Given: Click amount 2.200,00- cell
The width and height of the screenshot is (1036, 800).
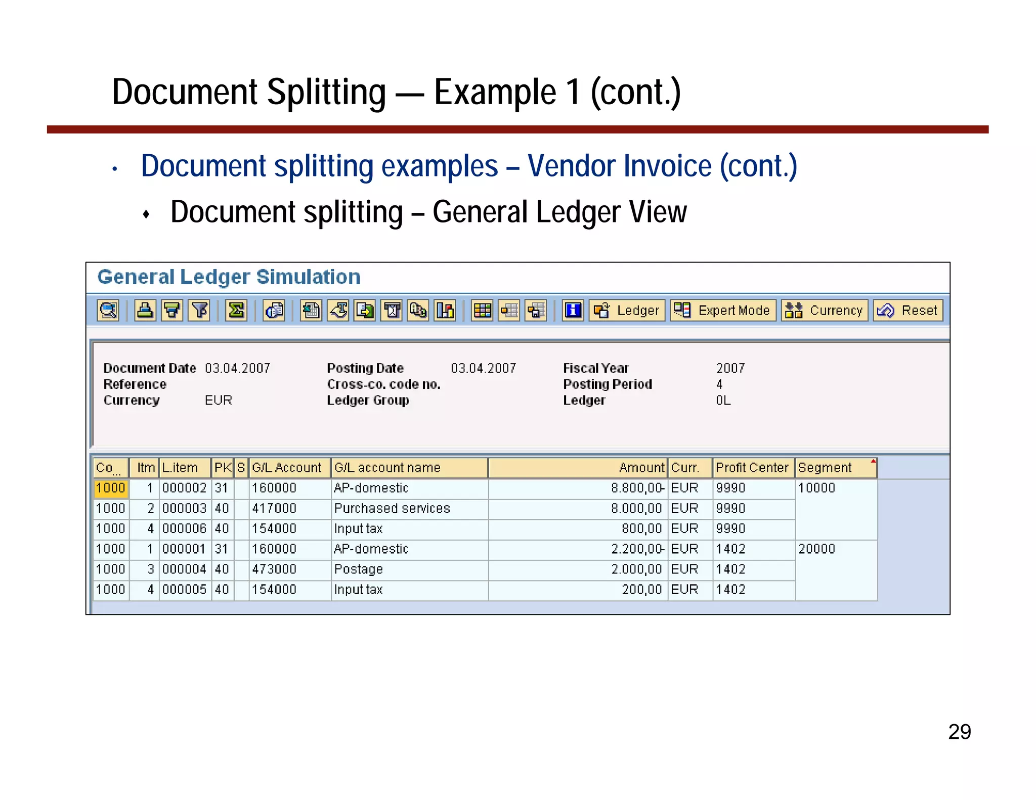Looking at the screenshot, I should click(x=578, y=549).
